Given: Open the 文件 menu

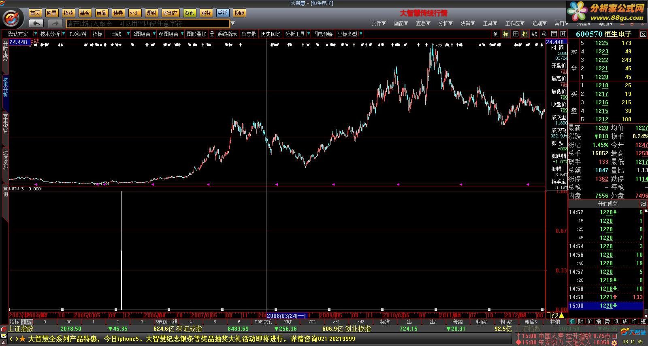Looking at the screenshot, I should [378, 23].
